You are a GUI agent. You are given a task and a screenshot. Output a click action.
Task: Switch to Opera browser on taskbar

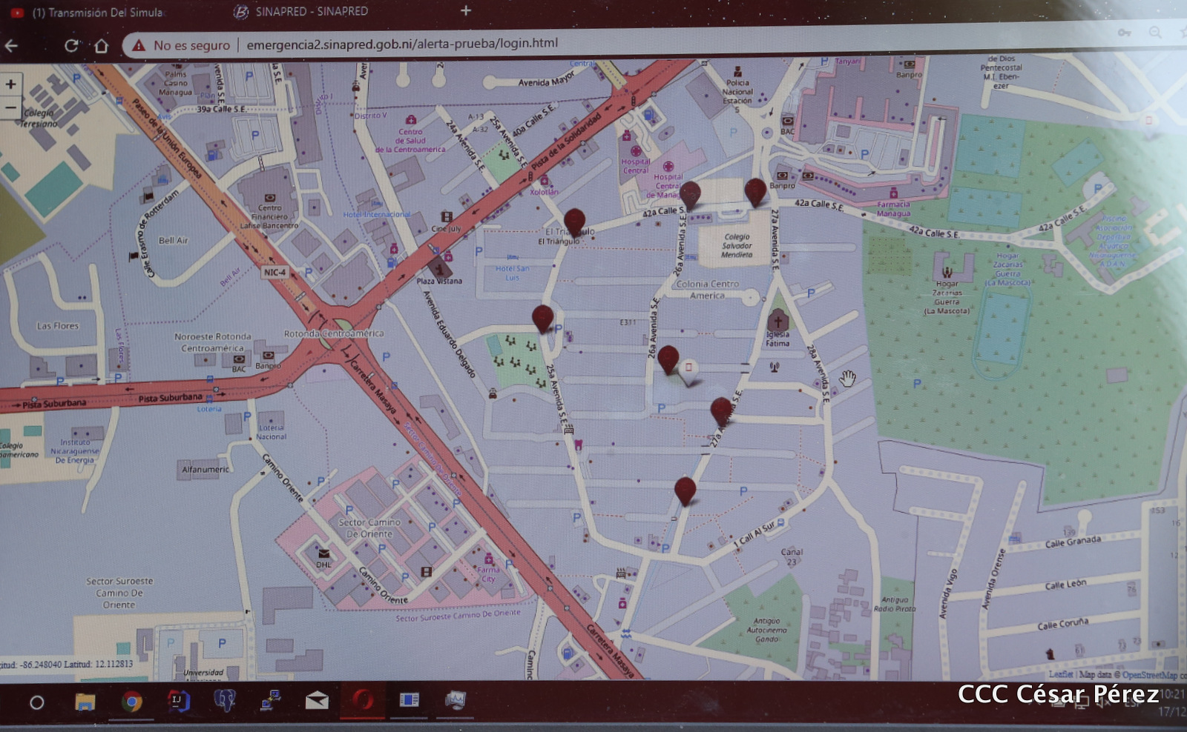pos(363,700)
